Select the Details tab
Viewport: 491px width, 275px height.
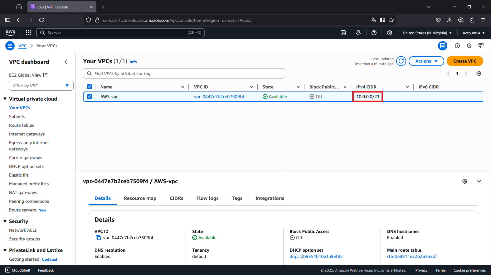[x=103, y=198]
